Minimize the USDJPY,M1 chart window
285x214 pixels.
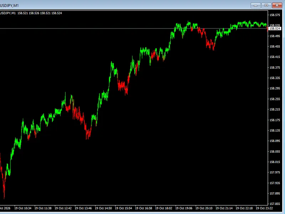click(255, 5)
